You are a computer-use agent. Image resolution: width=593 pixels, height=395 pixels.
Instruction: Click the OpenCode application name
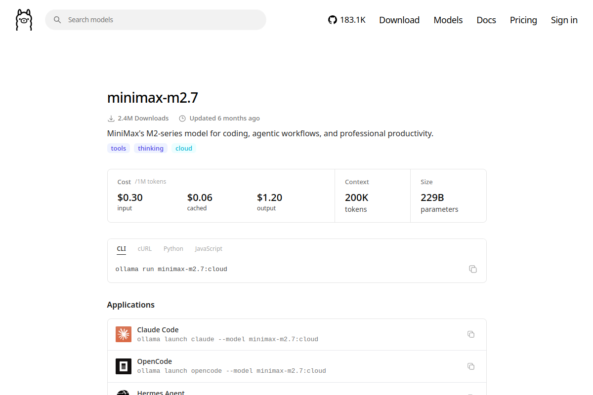(155, 361)
